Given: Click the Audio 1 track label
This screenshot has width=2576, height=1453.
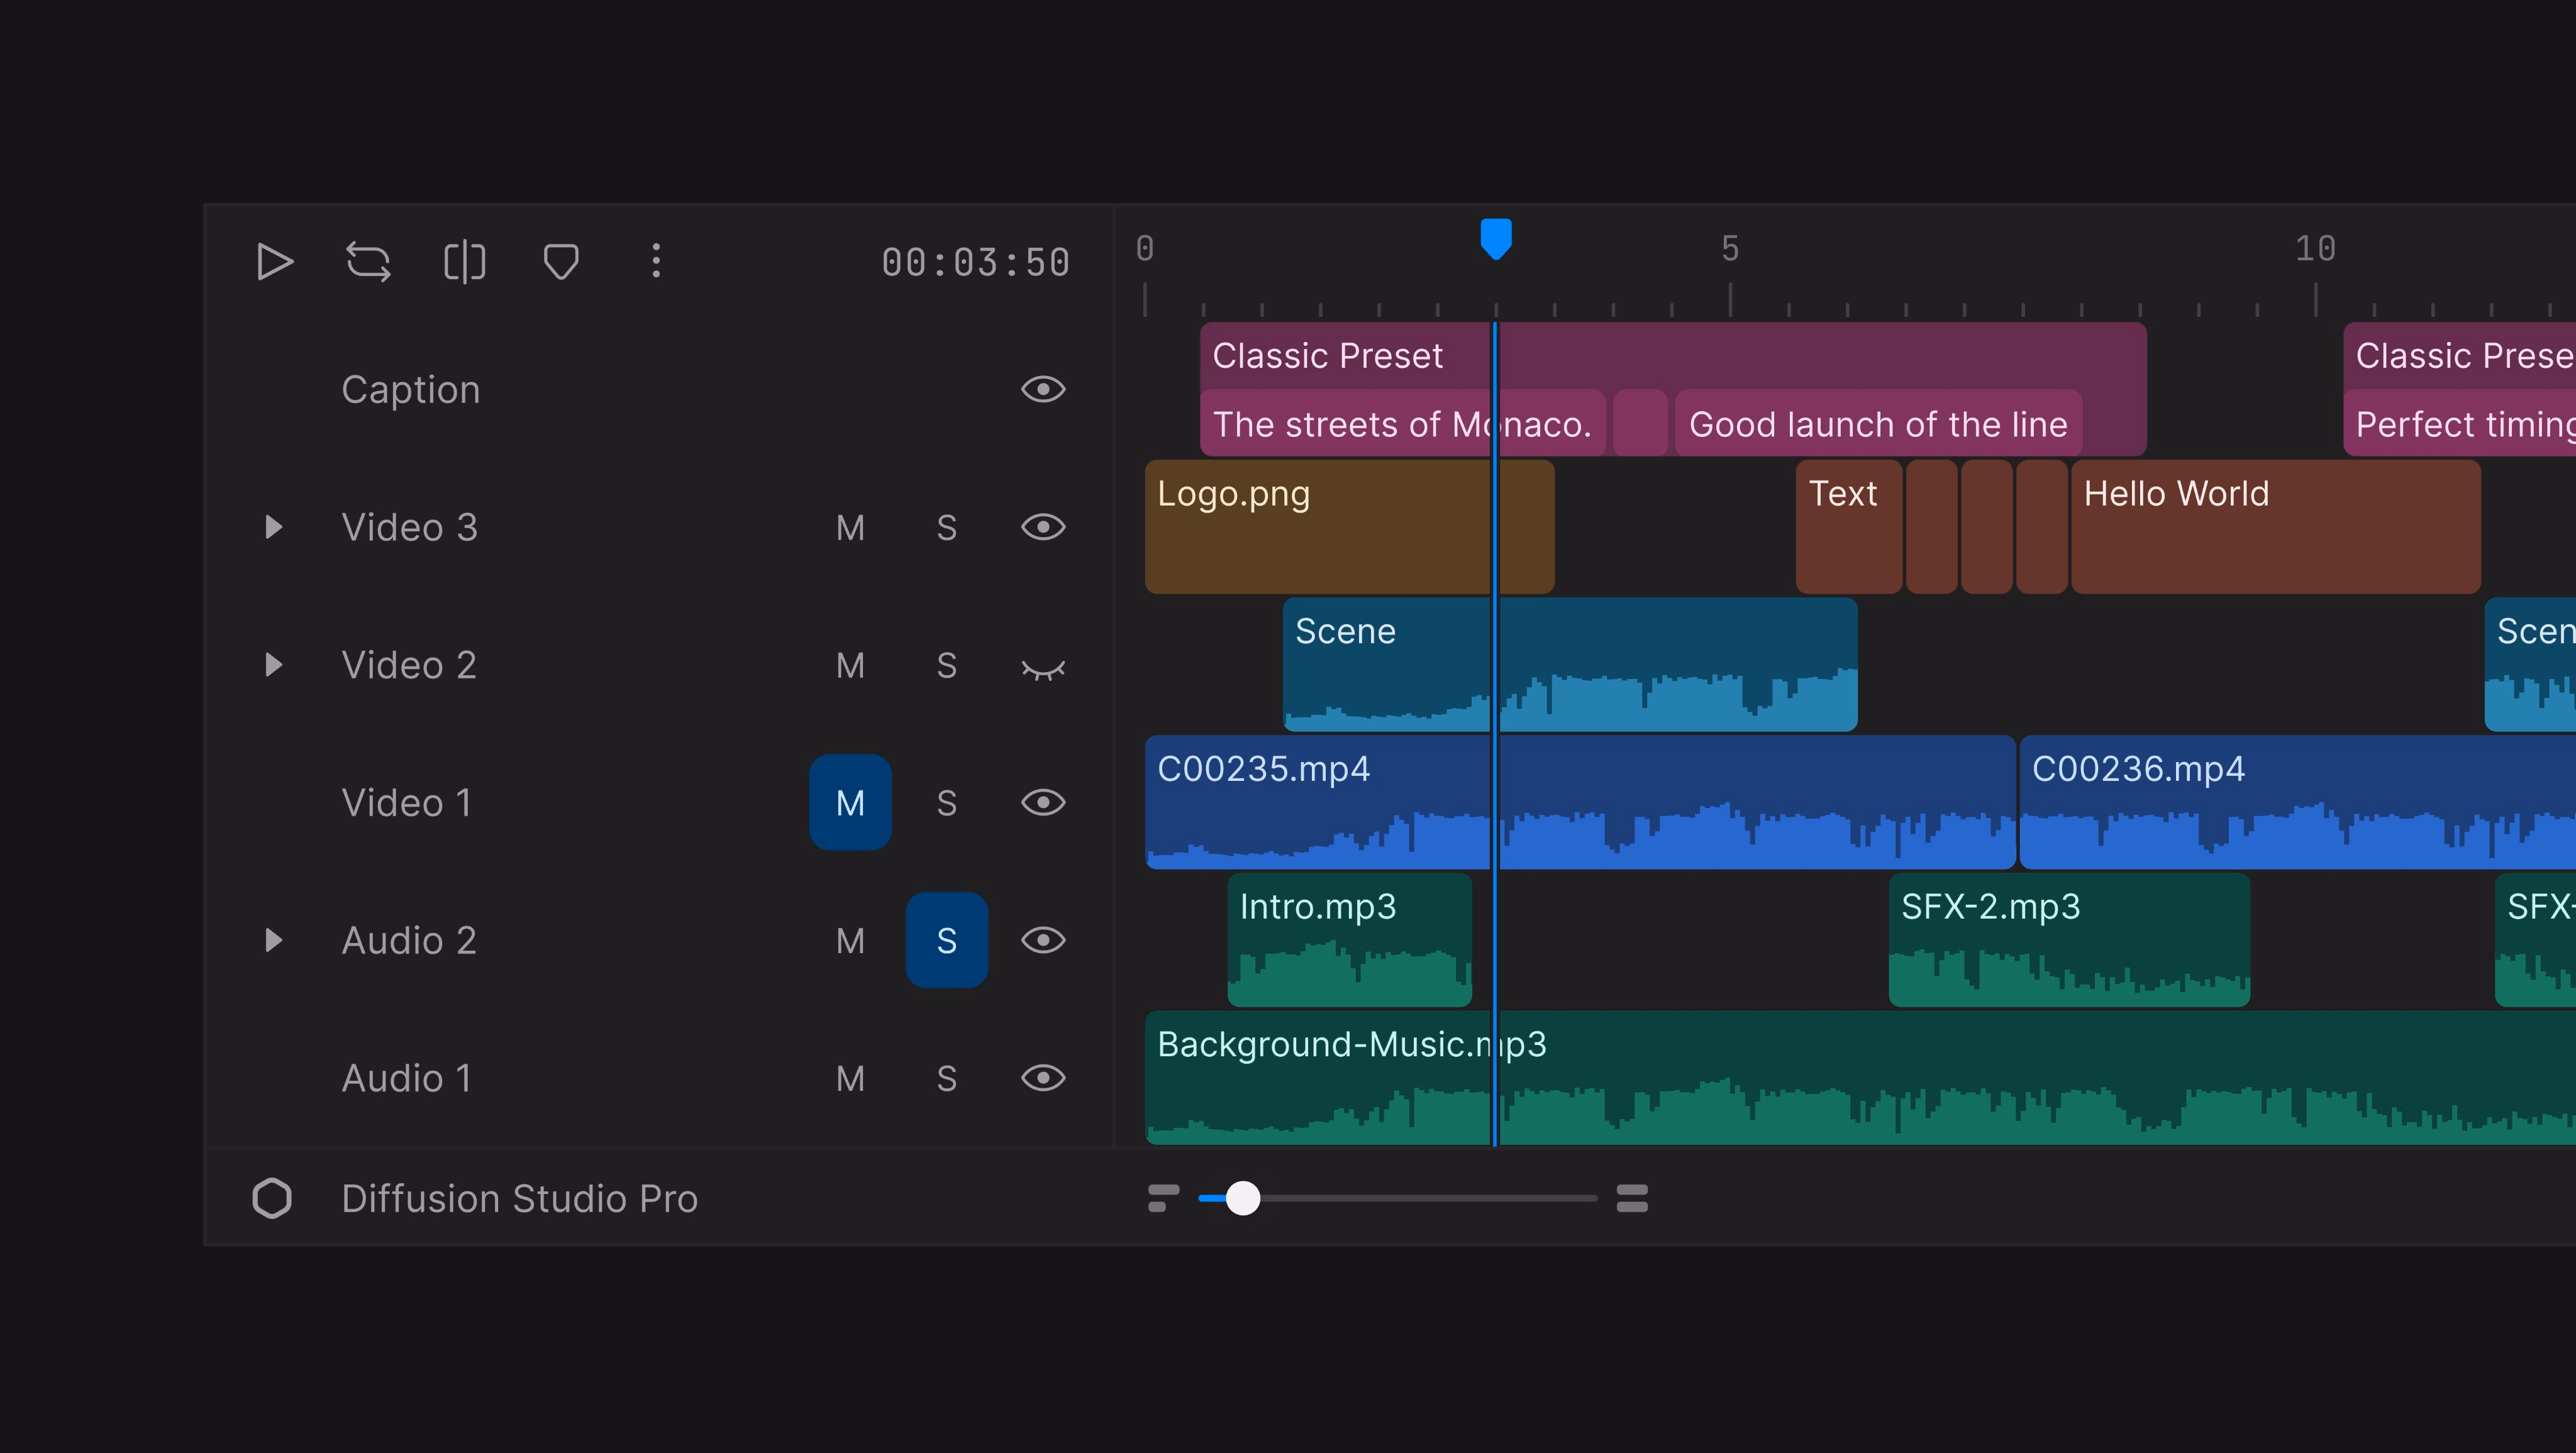Looking at the screenshot, I should (407, 1078).
